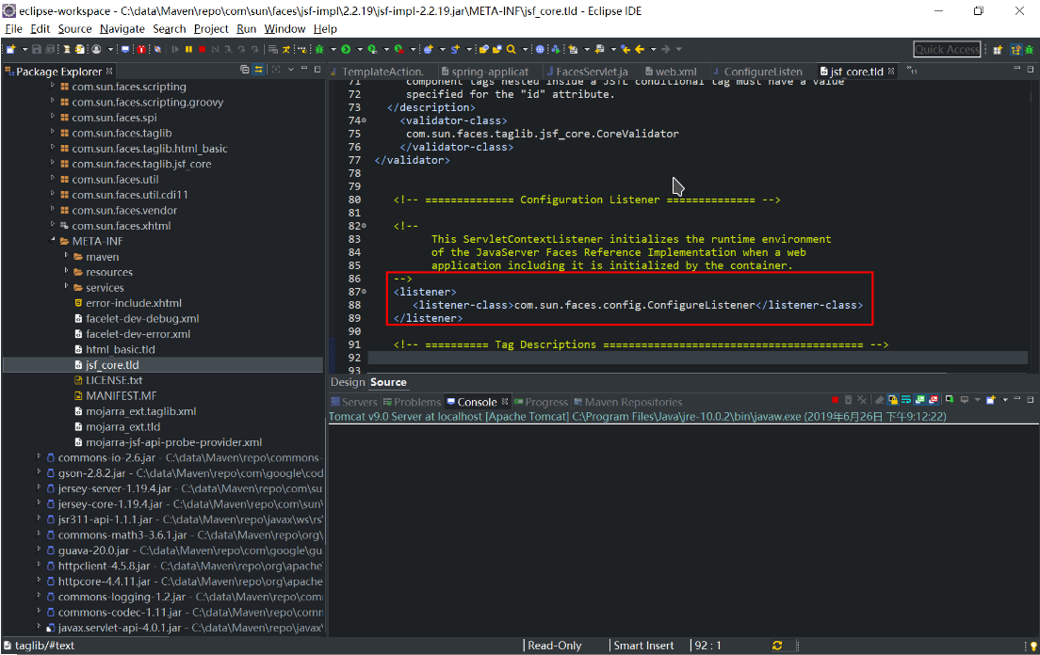Open the Navigate menu
This screenshot has height=655, width=1040.
pos(122,28)
